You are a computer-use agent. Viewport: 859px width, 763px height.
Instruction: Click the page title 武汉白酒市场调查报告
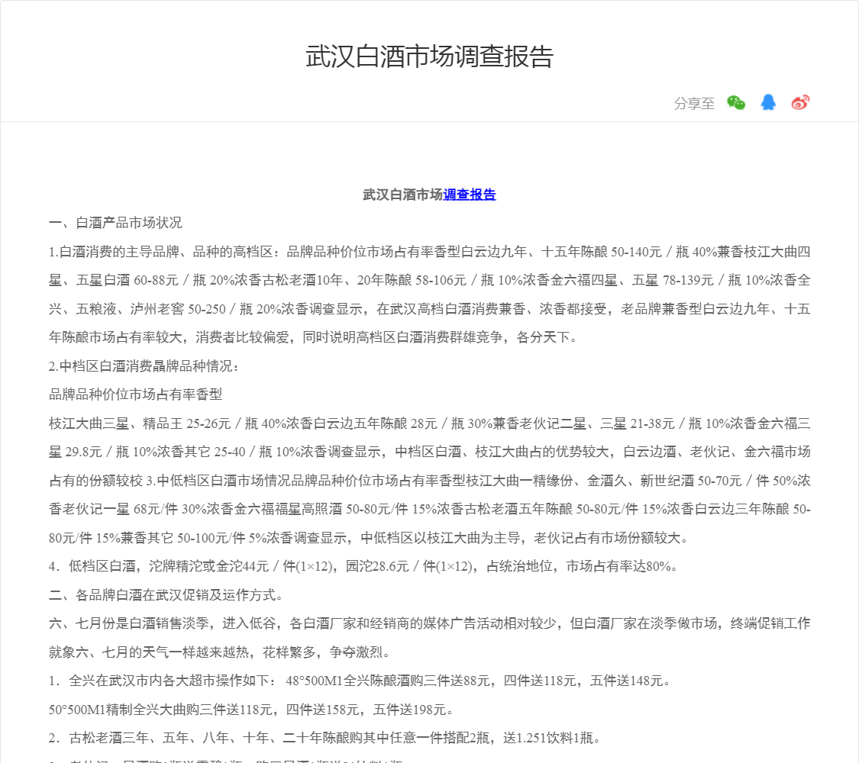pos(429,57)
